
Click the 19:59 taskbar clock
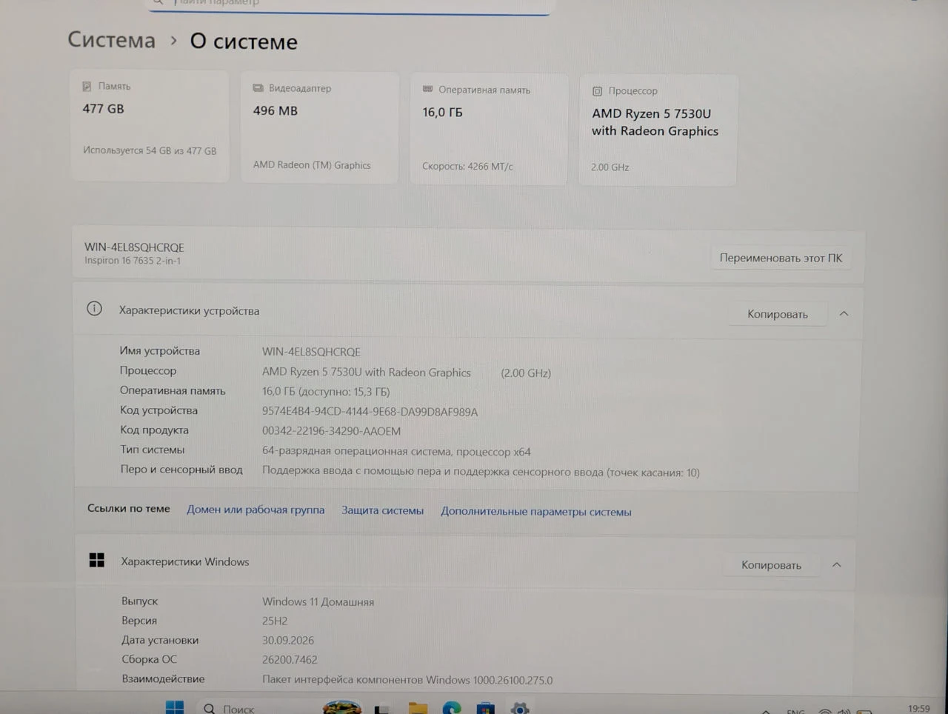[918, 709]
